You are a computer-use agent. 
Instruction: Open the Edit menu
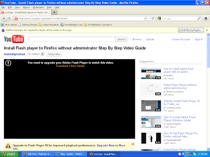click(x=10, y=7)
